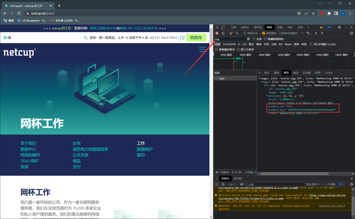Click the green 购物车 cart button
The image size is (355, 219).
coord(196,38)
